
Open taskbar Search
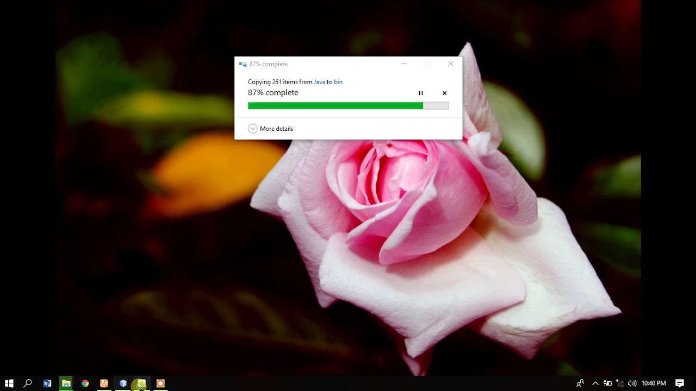pos(28,383)
